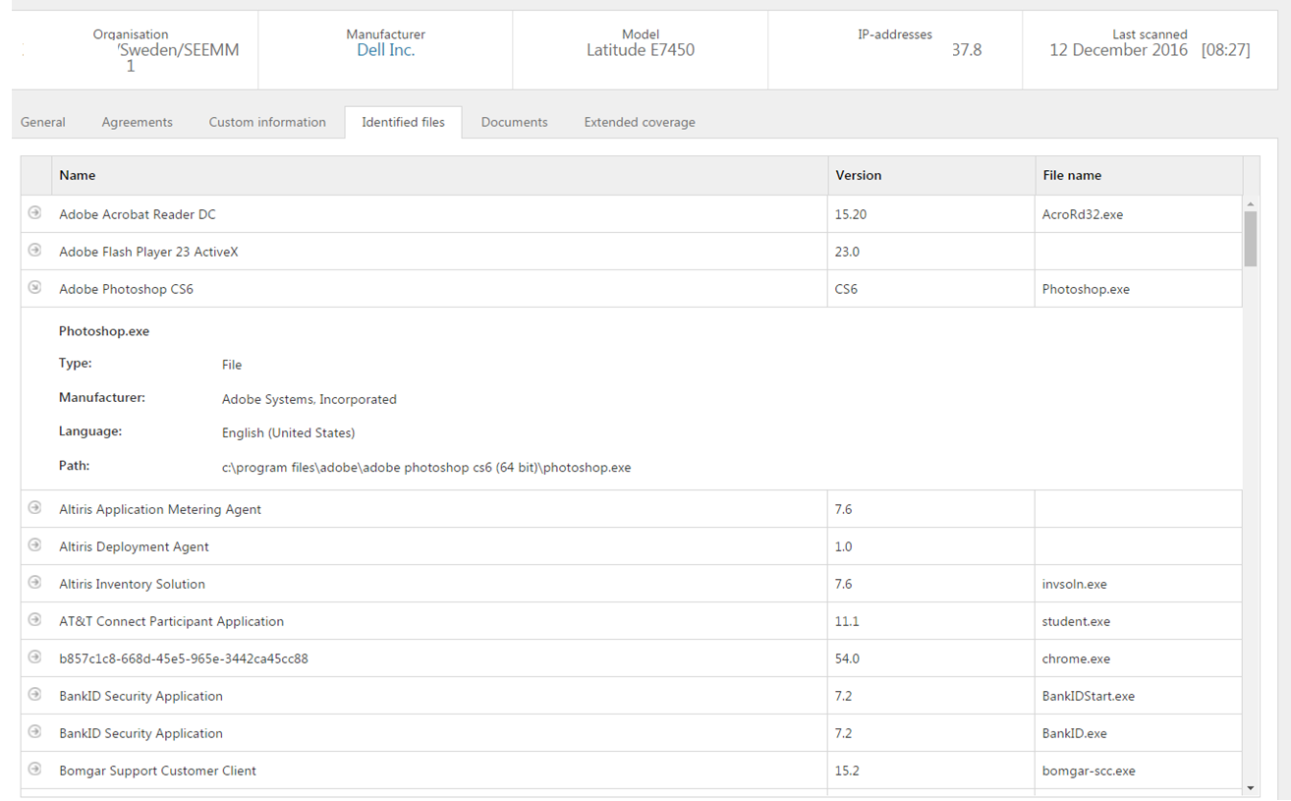1291x801 pixels.
Task: Open the General tab
Action: pos(43,122)
